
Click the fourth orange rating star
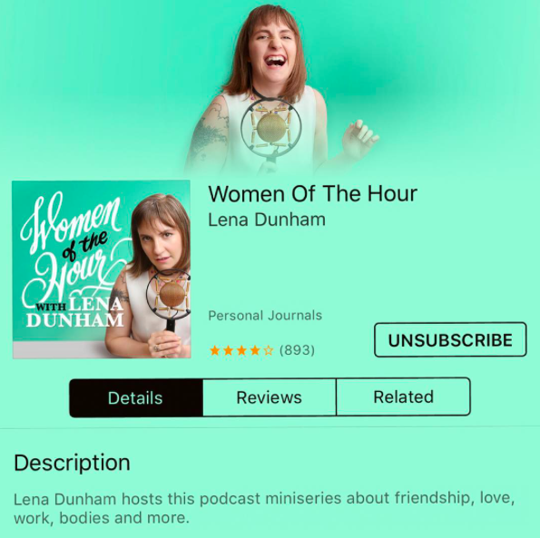(255, 350)
